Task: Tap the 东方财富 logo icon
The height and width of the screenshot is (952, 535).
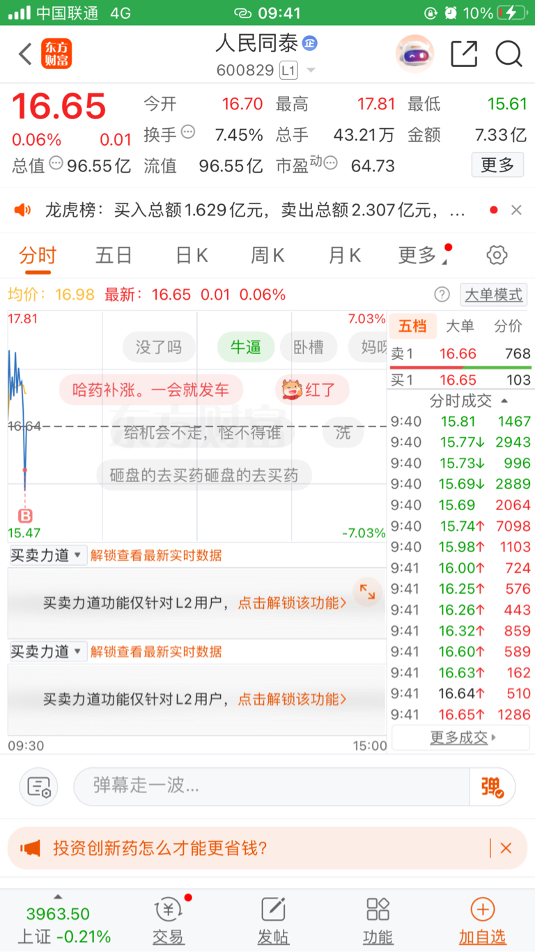Action: (57, 54)
